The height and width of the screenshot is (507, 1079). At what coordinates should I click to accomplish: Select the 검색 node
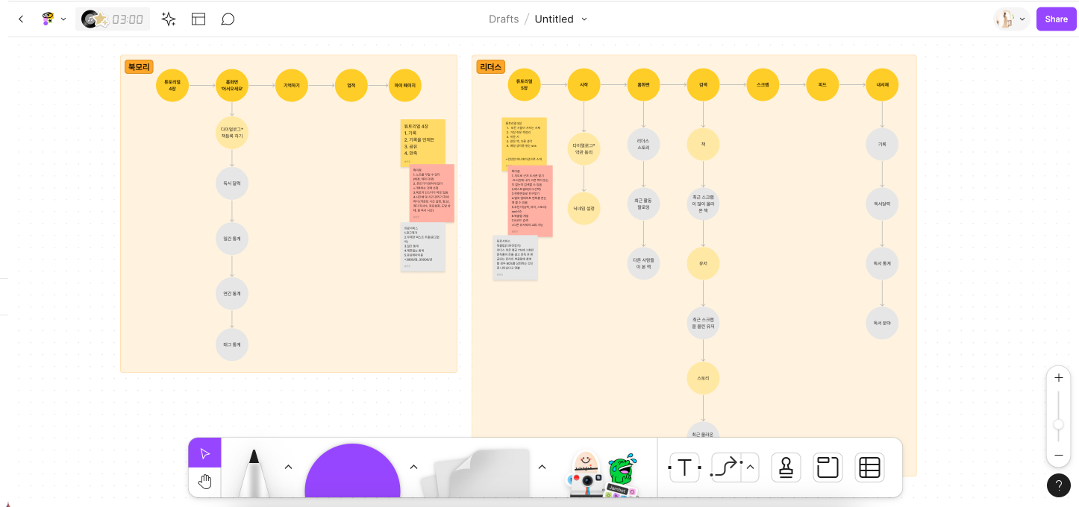tap(703, 85)
